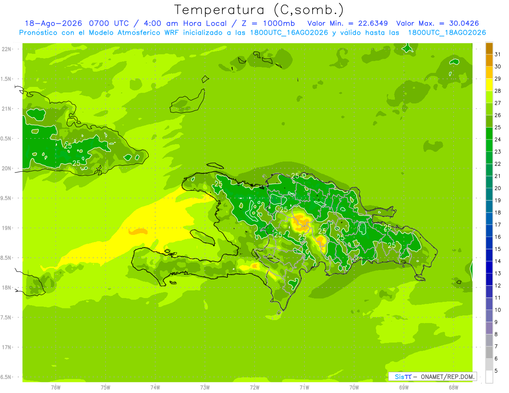Image resolution: width=509 pixels, height=393 pixels.
Task: Click the legend value "20"
Action: [498, 188]
